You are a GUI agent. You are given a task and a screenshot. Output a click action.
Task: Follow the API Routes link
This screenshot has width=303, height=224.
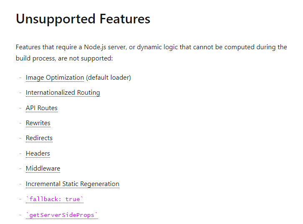point(42,108)
